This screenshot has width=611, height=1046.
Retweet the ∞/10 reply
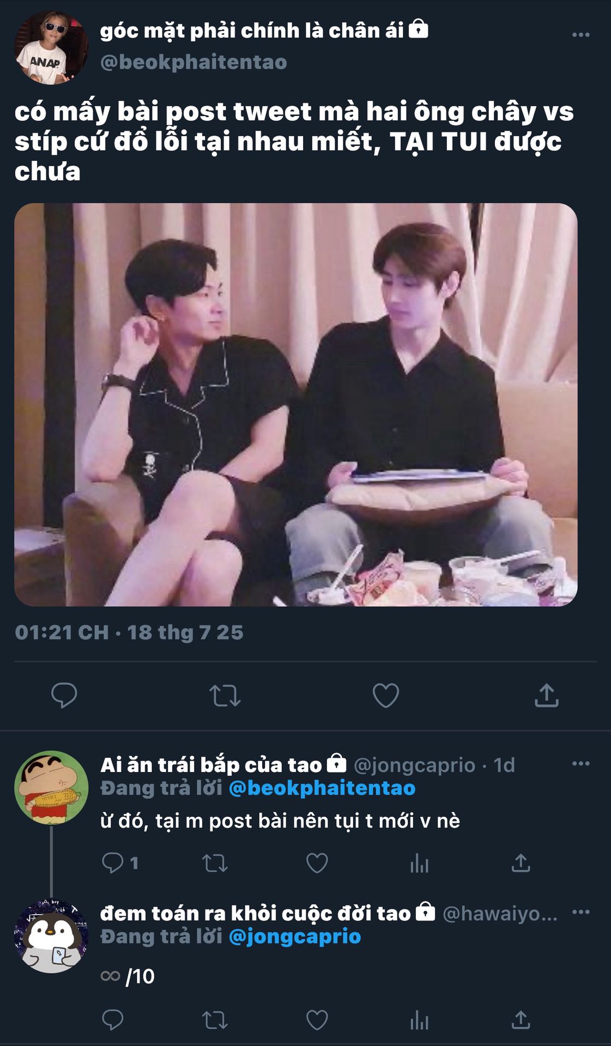pos(215,1020)
